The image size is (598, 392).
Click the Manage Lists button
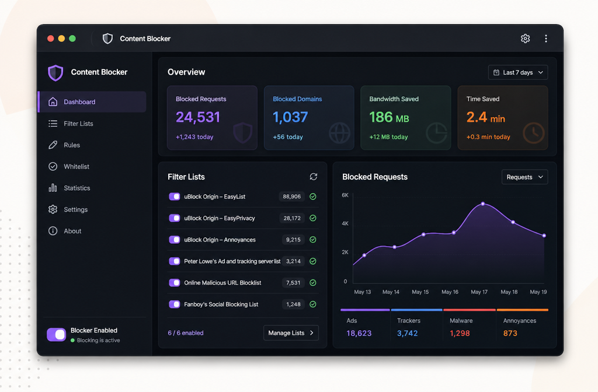pos(291,333)
